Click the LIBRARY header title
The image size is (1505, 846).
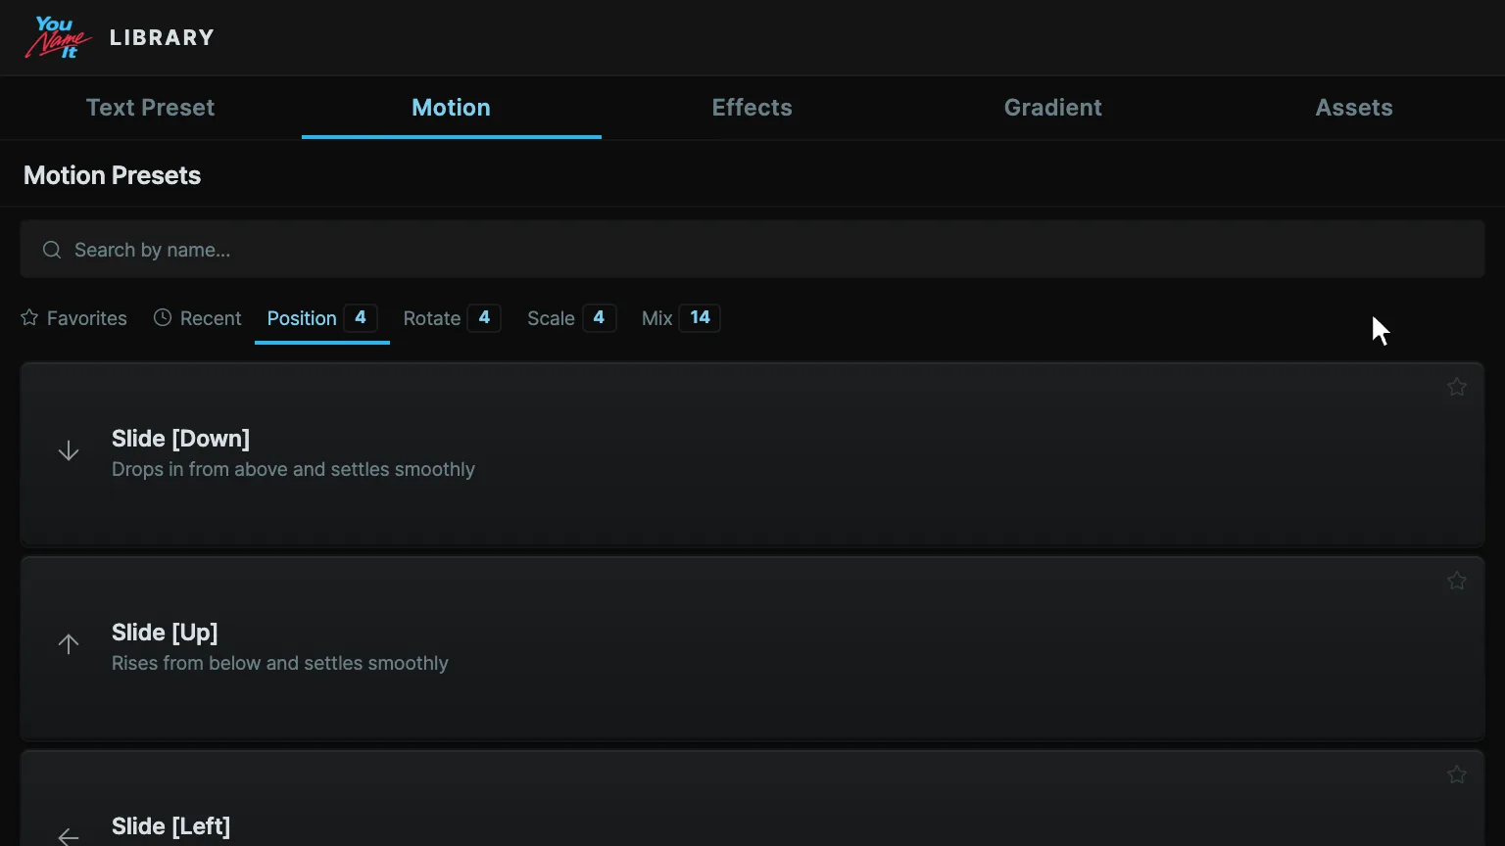pos(162,37)
